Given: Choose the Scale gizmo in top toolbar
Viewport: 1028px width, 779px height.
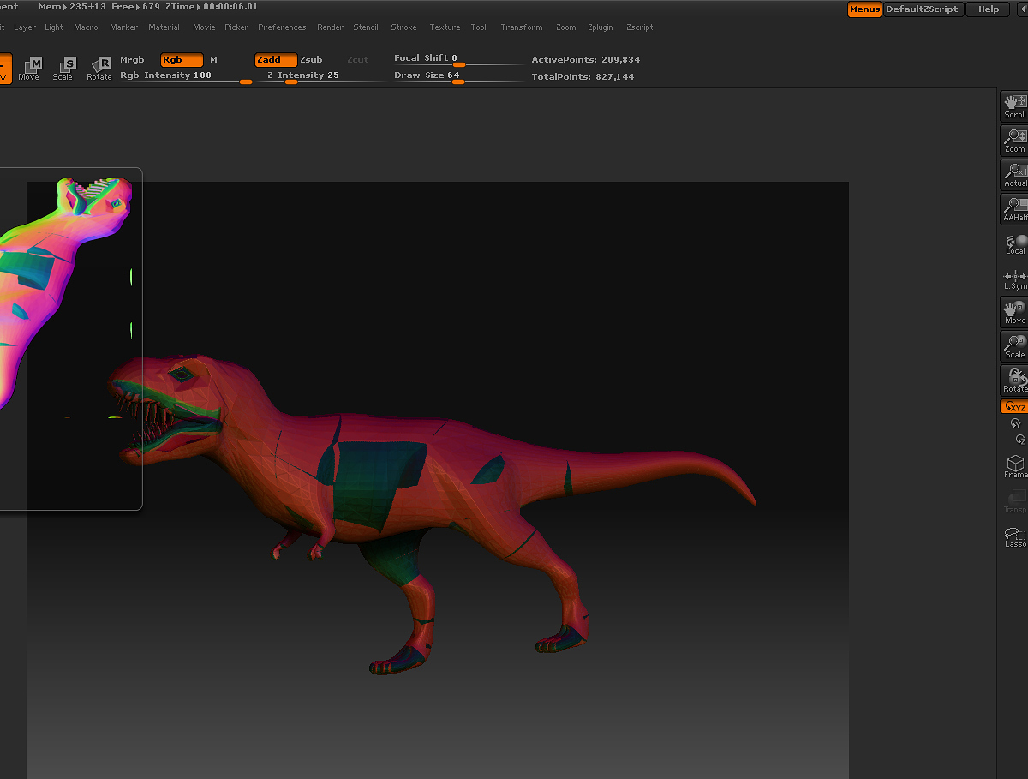Looking at the screenshot, I should [x=63, y=68].
